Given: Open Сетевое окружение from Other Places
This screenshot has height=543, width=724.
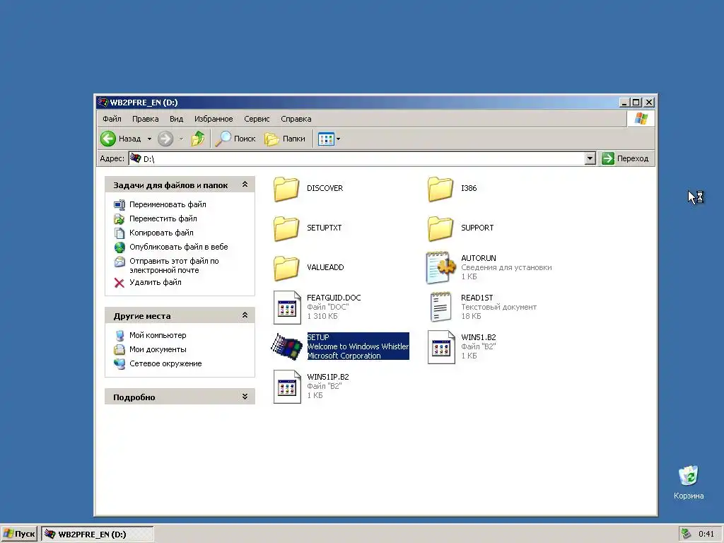Looking at the screenshot, I should pyautogui.click(x=165, y=363).
